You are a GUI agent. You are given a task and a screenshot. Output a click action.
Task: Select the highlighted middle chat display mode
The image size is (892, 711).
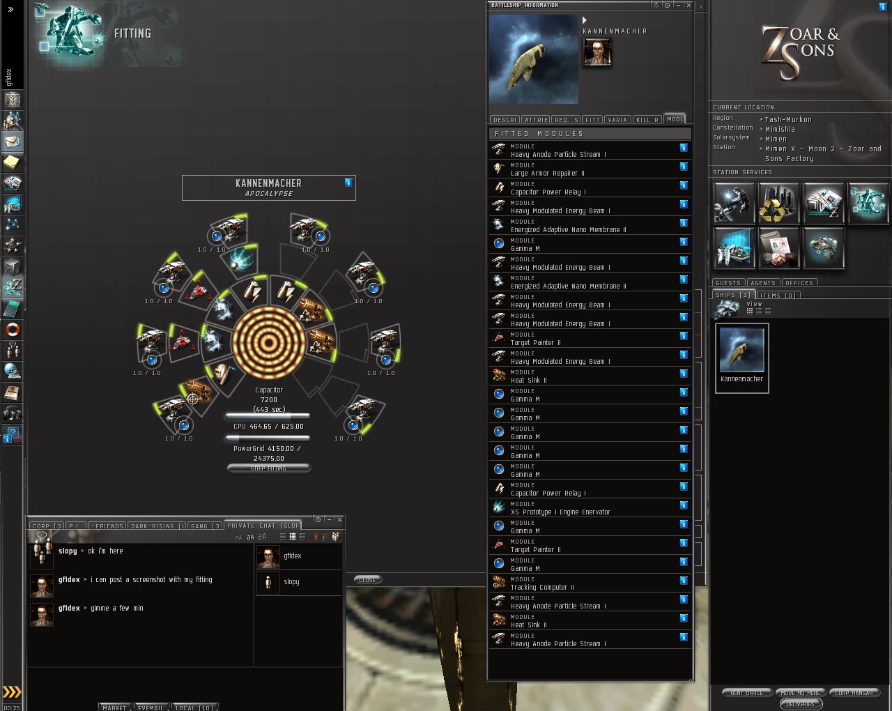pos(293,537)
